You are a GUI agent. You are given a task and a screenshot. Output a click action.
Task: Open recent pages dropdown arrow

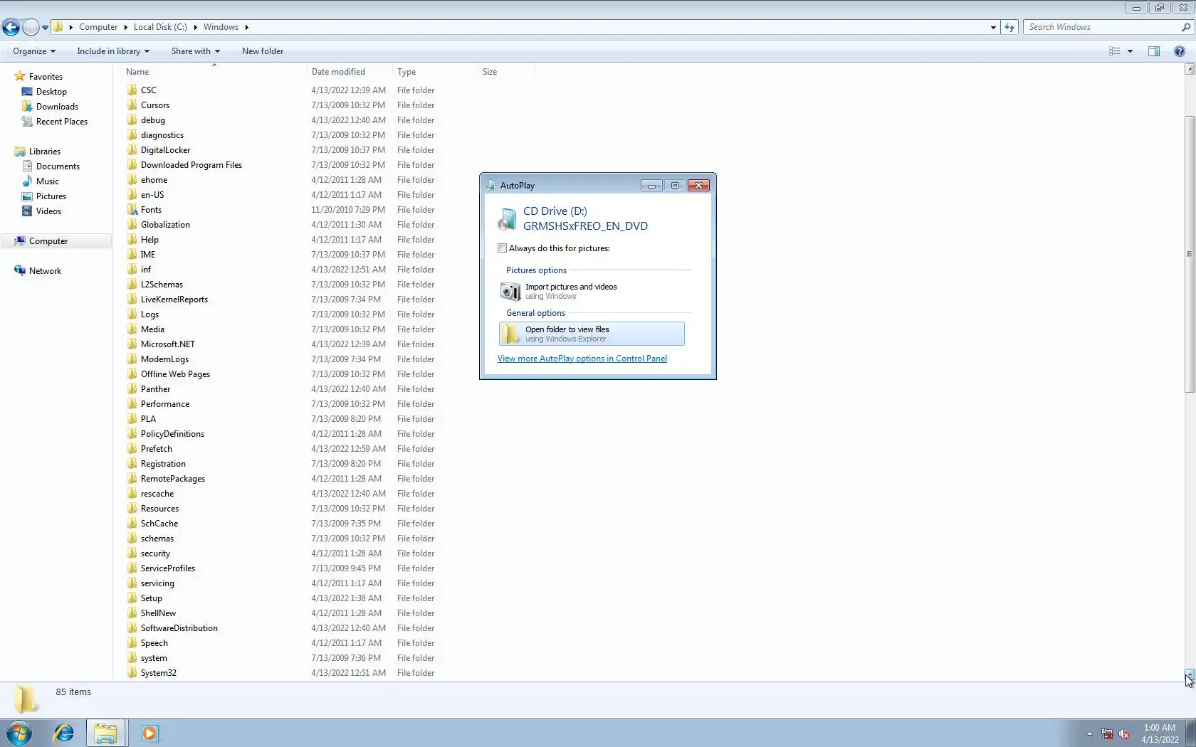click(x=45, y=28)
